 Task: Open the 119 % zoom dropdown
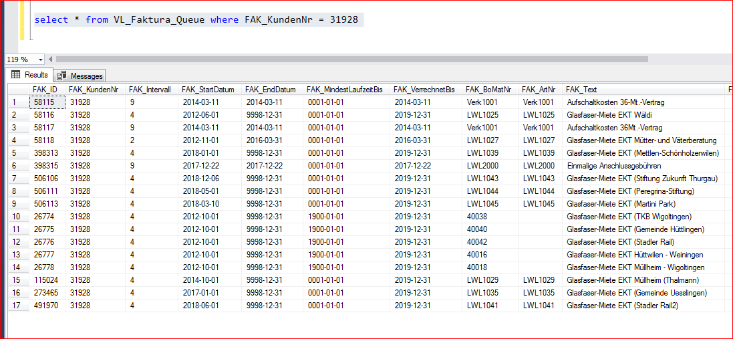pos(40,60)
